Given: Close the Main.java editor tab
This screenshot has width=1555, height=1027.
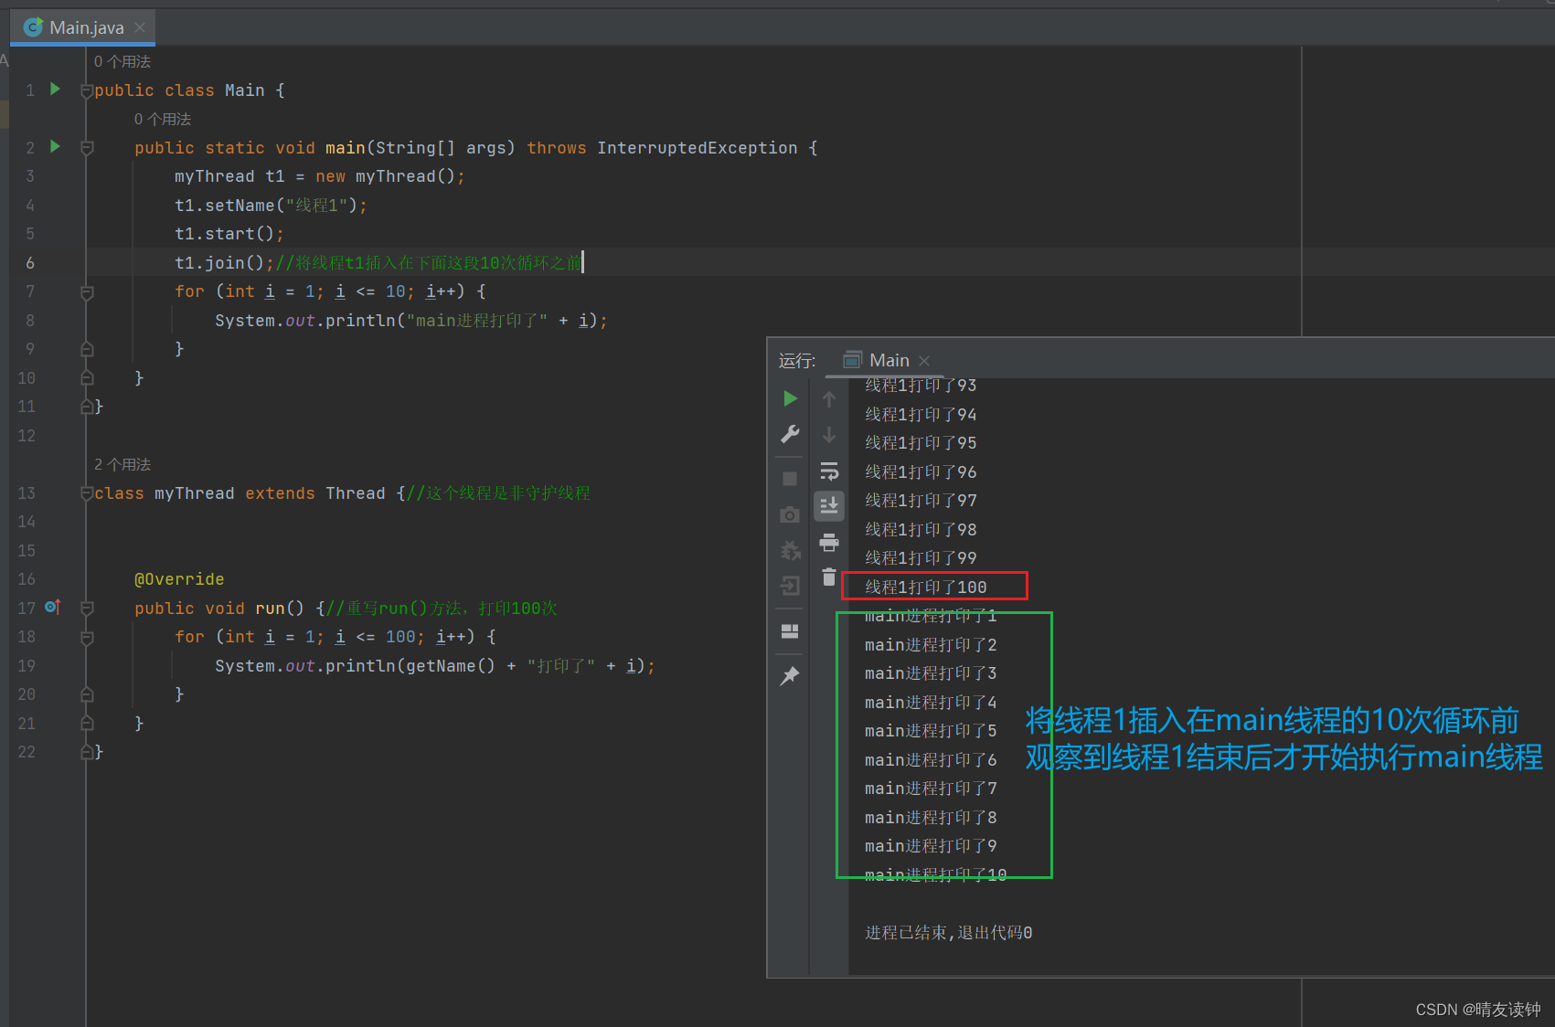Looking at the screenshot, I should (140, 27).
